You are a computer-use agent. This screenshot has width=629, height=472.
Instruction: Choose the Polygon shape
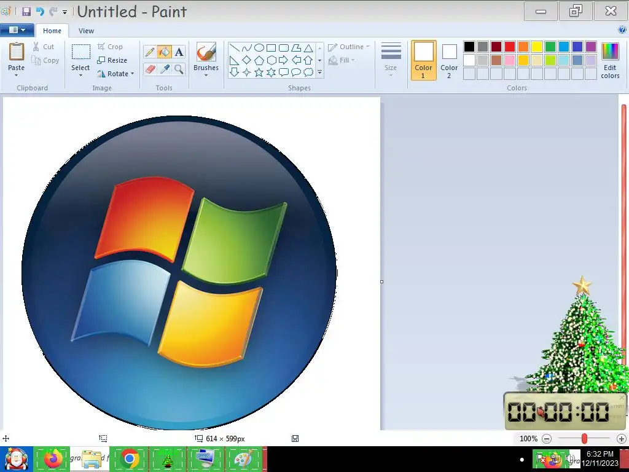296,48
